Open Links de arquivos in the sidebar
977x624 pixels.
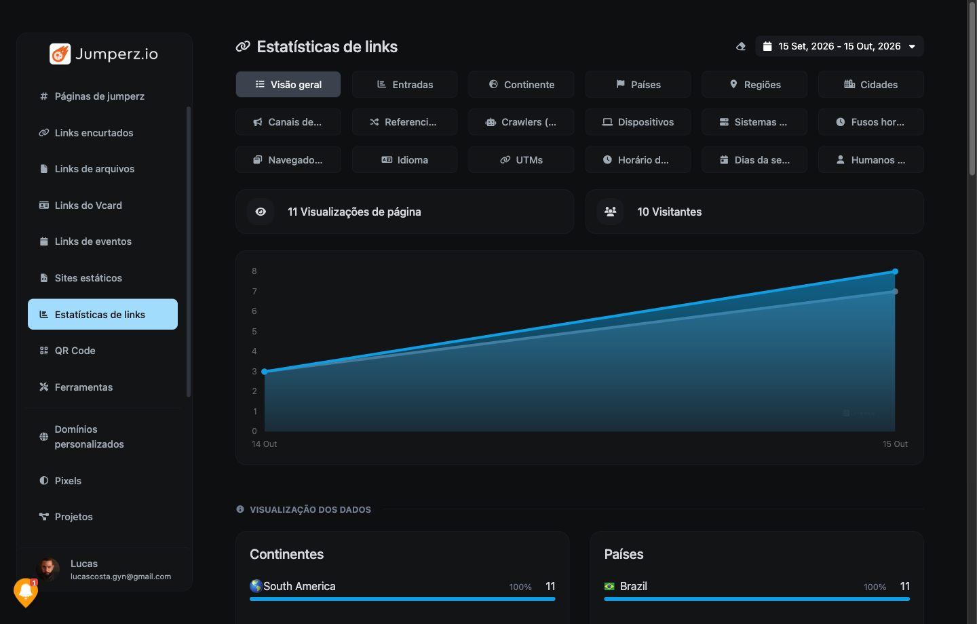(x=102, y=169)
